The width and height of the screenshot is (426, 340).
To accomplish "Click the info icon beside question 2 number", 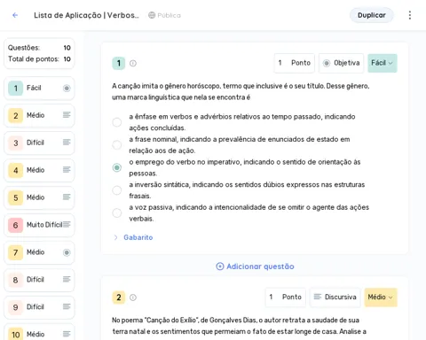I will pyautogui.click(x=133, y=297).
